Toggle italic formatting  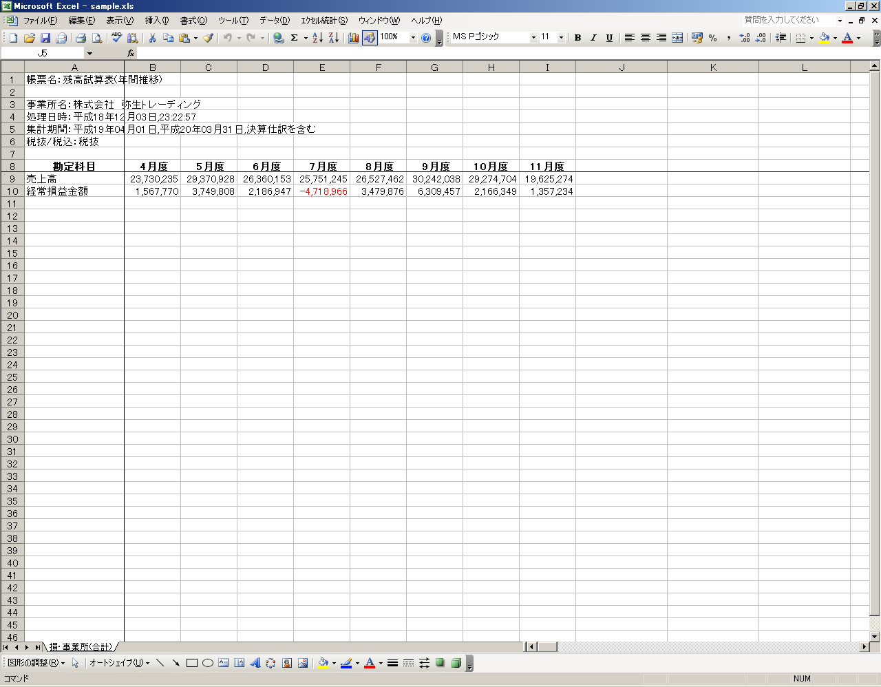[593, 38]
